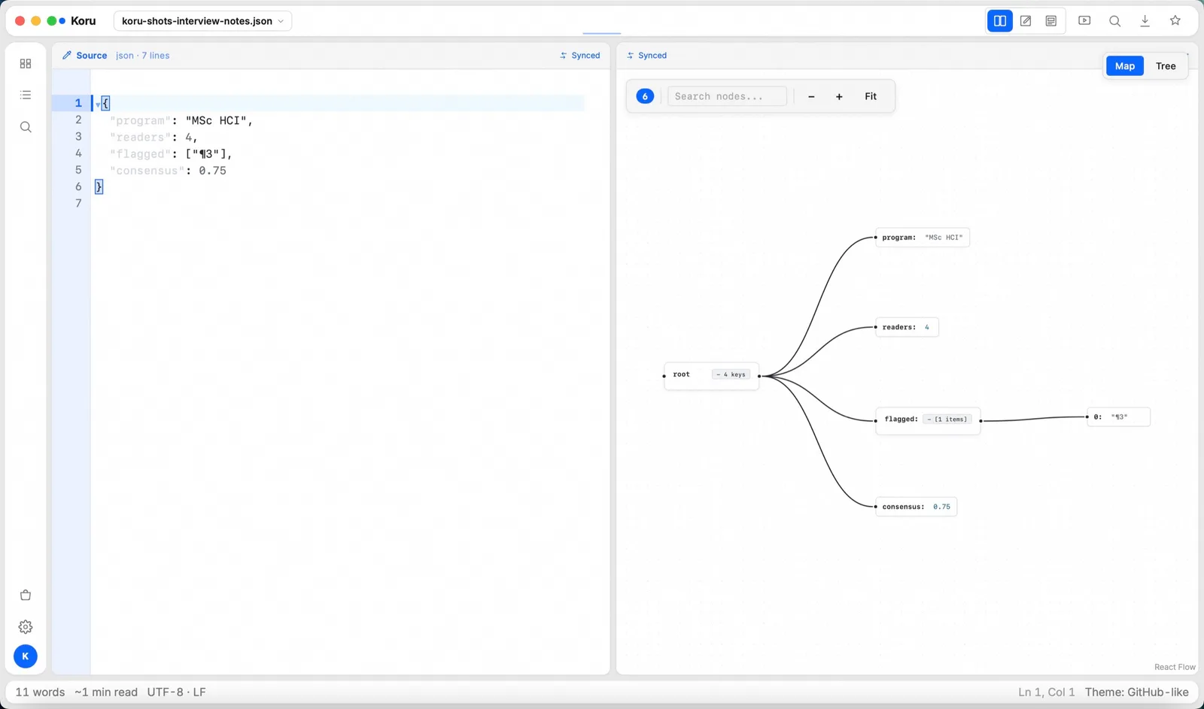The height and width of the screenshot is (709, 1204).
Task: Switch to the Map view tab
Action: point(1125,66)
